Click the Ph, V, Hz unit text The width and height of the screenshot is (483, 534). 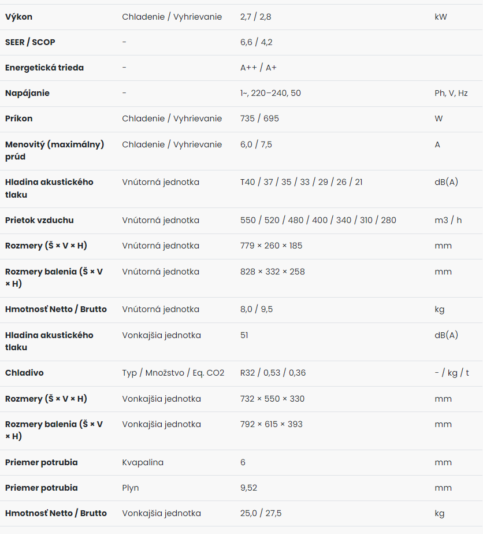[451, 93]
